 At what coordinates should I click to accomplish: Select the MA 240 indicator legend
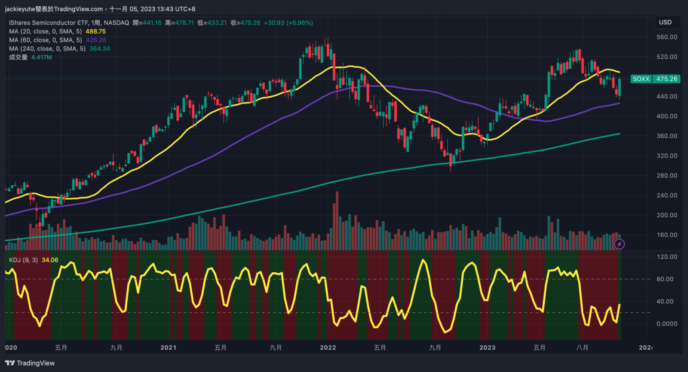[47, 49]
